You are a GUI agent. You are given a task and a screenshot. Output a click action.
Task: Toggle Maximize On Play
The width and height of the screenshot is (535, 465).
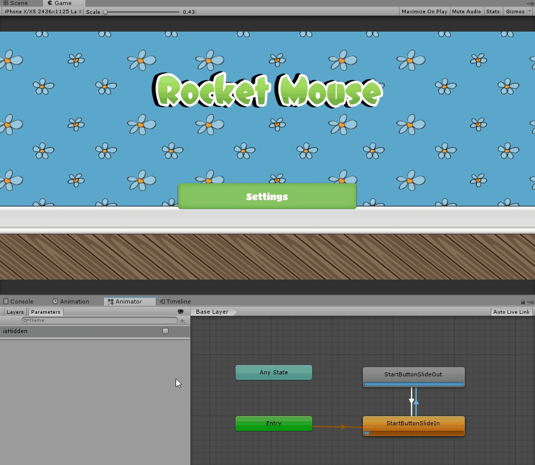tap(424, 11)
